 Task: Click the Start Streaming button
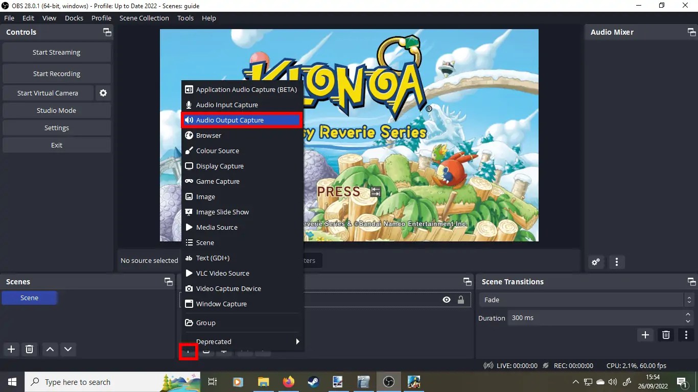click(x=56, y=52)
